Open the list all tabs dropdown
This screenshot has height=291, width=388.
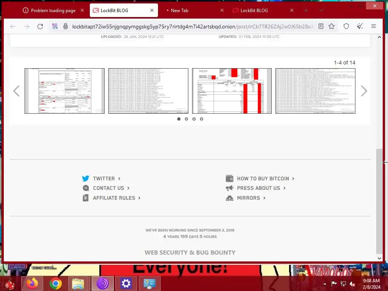click(321, 10)
